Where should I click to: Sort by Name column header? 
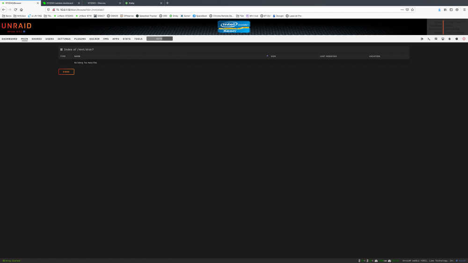pos(77,56)
